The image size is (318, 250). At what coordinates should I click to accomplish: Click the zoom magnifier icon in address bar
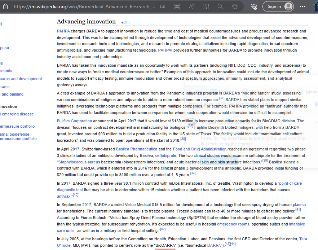[220, 6]
